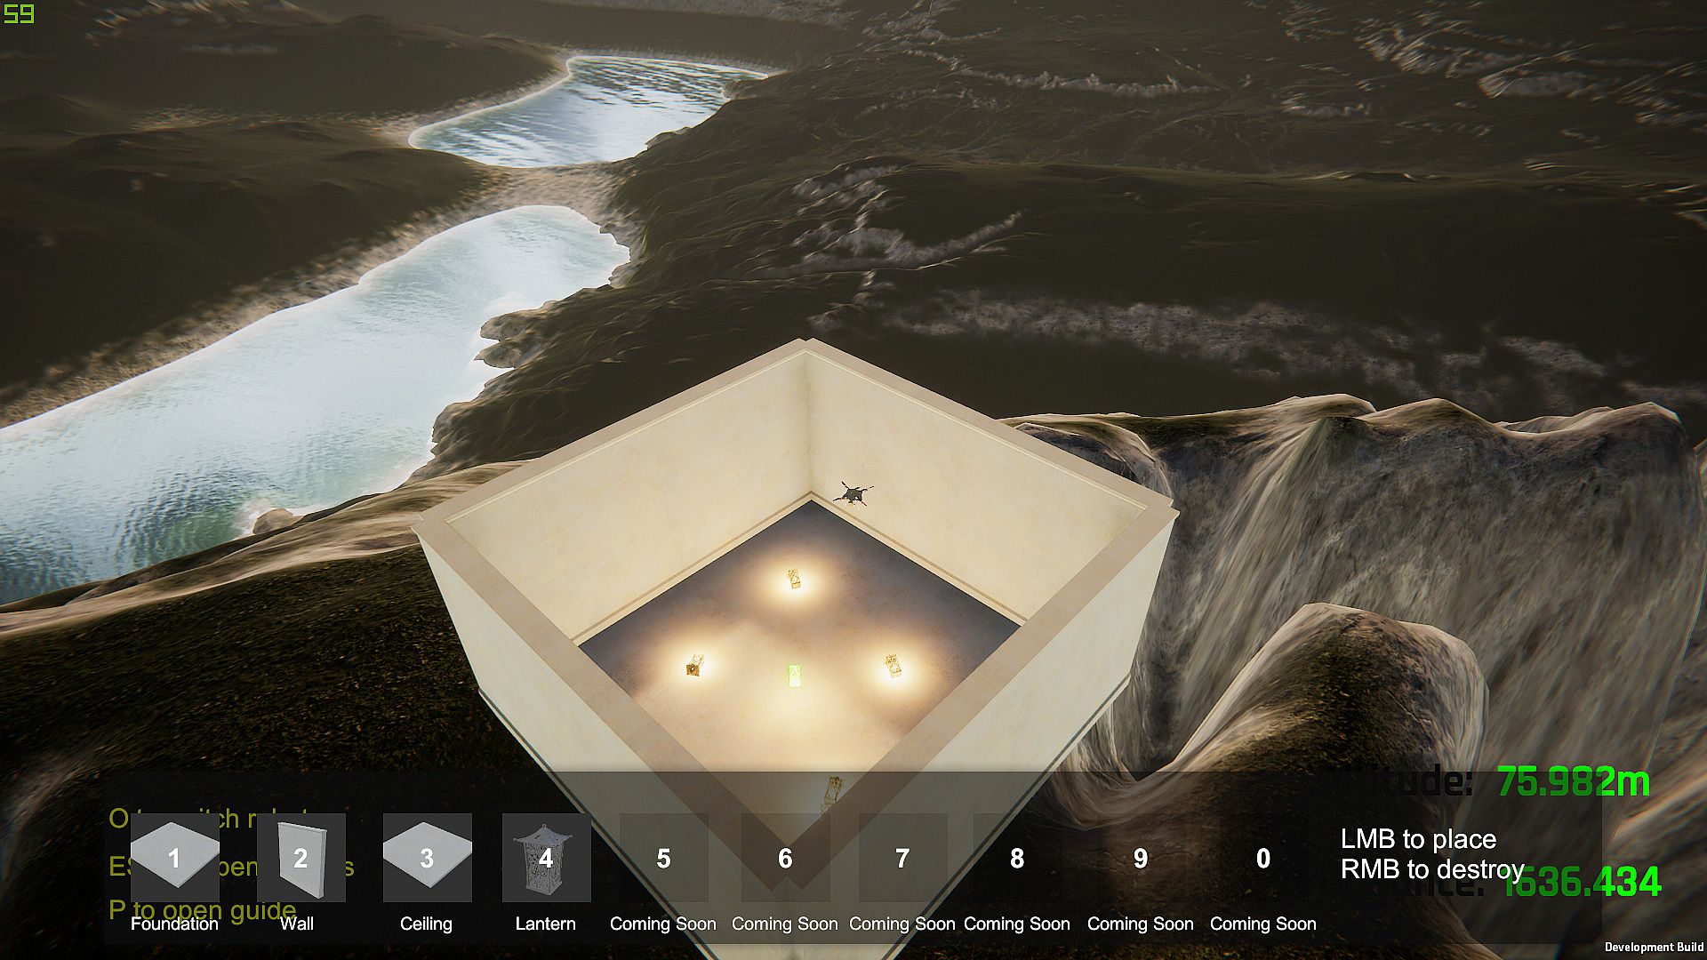Select the Lantern item icon
The height and width of the screenshot is (960, 1707).
tap(546, 858)
